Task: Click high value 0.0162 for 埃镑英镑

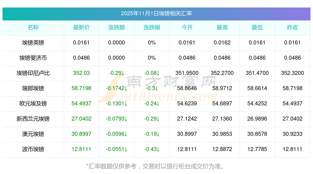Action: coord(222,43)
